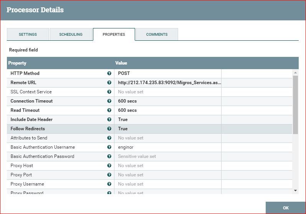The image size is (306, 214).
Task: Click help icon for SSL Context Service
Action: point(109,92)
